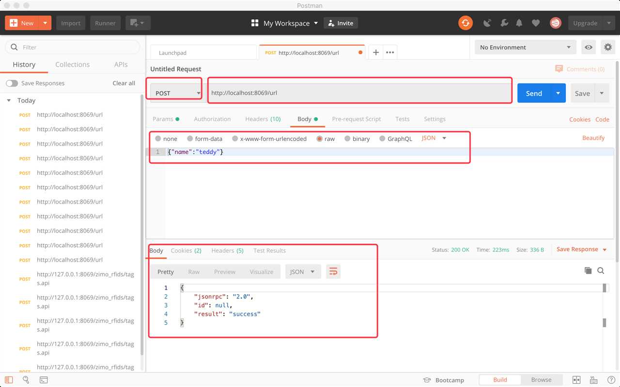Click the Invite button
This screenshot has width=620, height=387.
341,23
